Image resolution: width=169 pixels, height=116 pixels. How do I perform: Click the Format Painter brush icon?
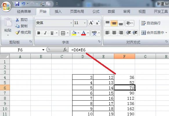coord(17,32)
